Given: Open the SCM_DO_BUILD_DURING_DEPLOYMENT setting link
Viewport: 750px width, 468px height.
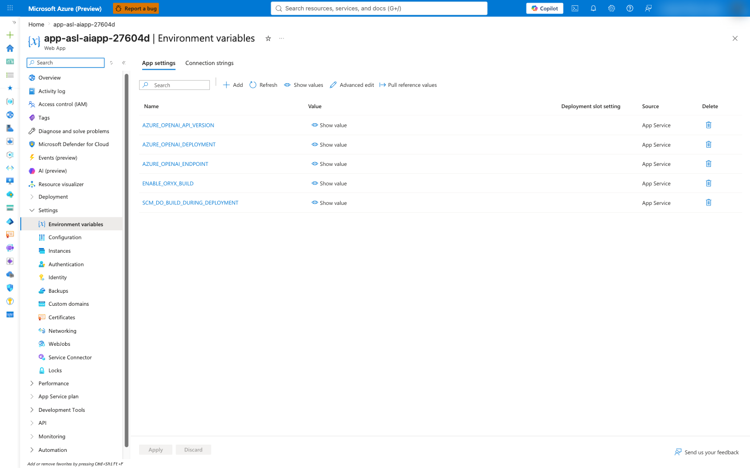Looking at the screenshot, I should 190,203.
